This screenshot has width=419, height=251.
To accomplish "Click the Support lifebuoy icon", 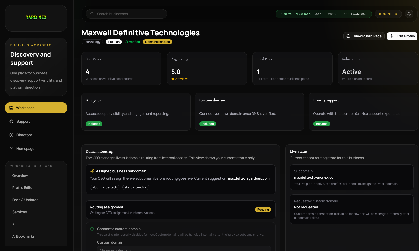I will (x=11, y=121).
